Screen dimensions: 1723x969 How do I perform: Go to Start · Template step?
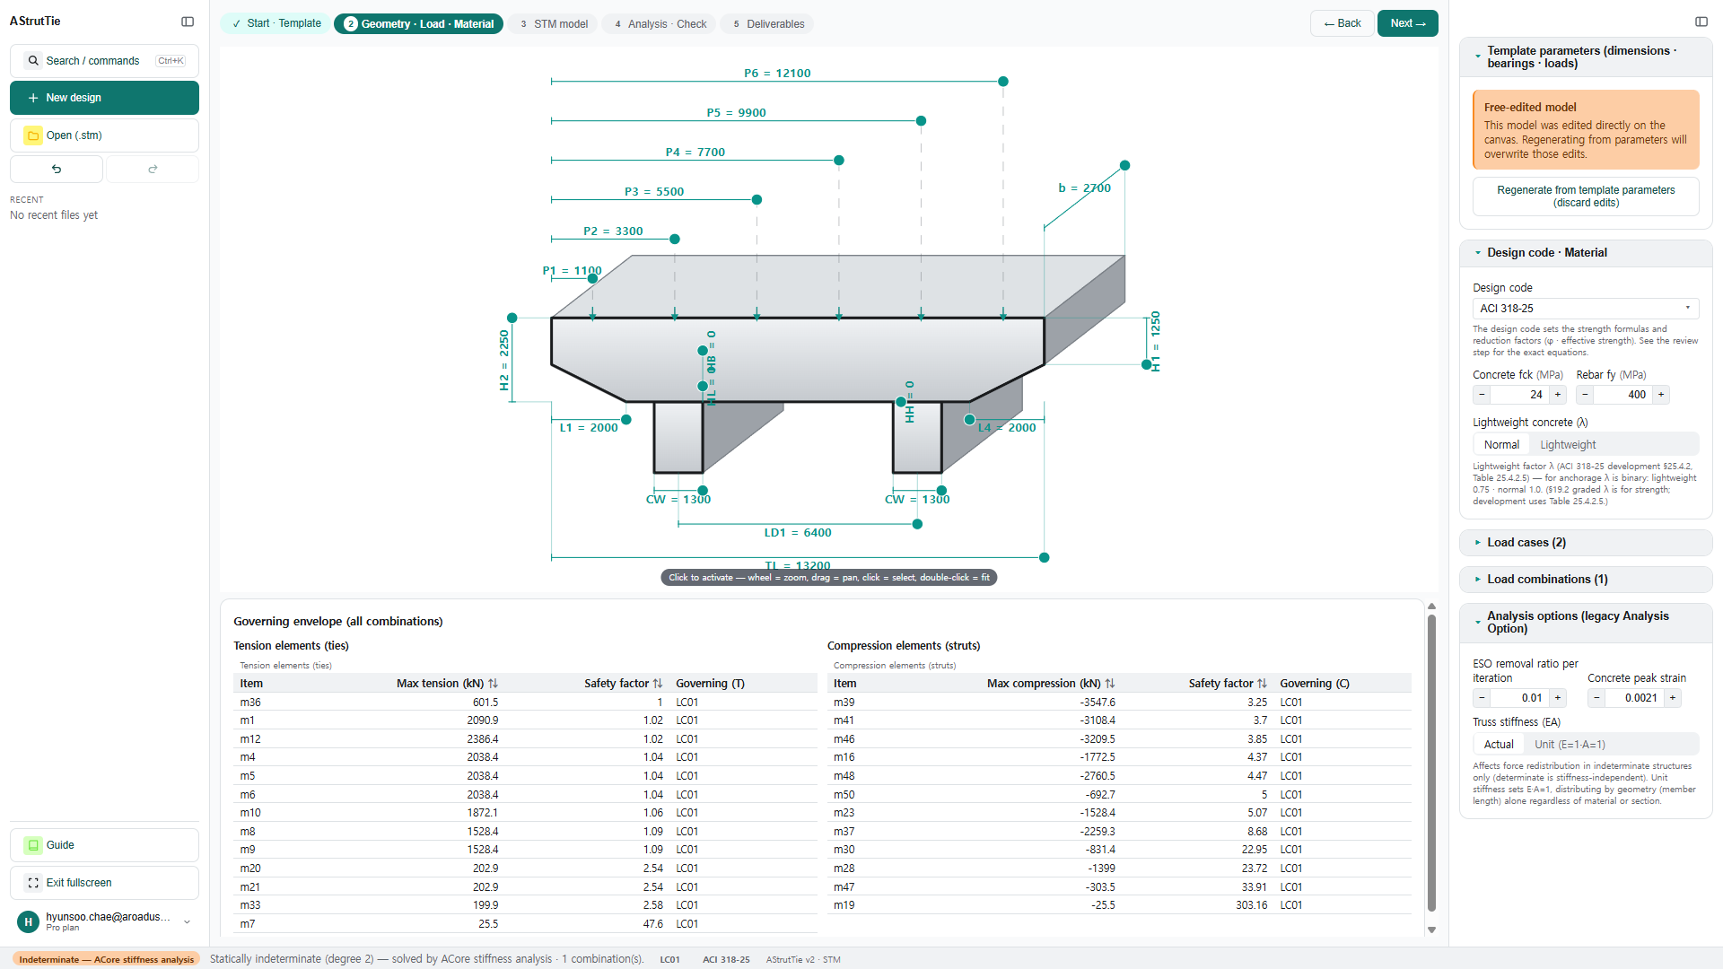[276, 24]
